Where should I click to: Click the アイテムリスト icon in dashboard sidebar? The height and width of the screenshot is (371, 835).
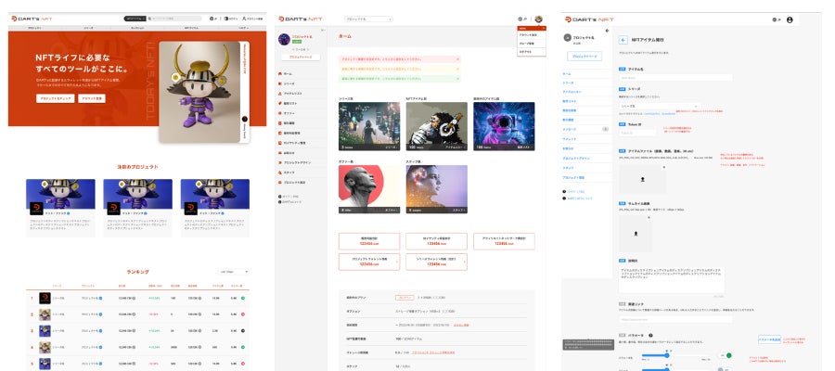(x=279, y=94)
